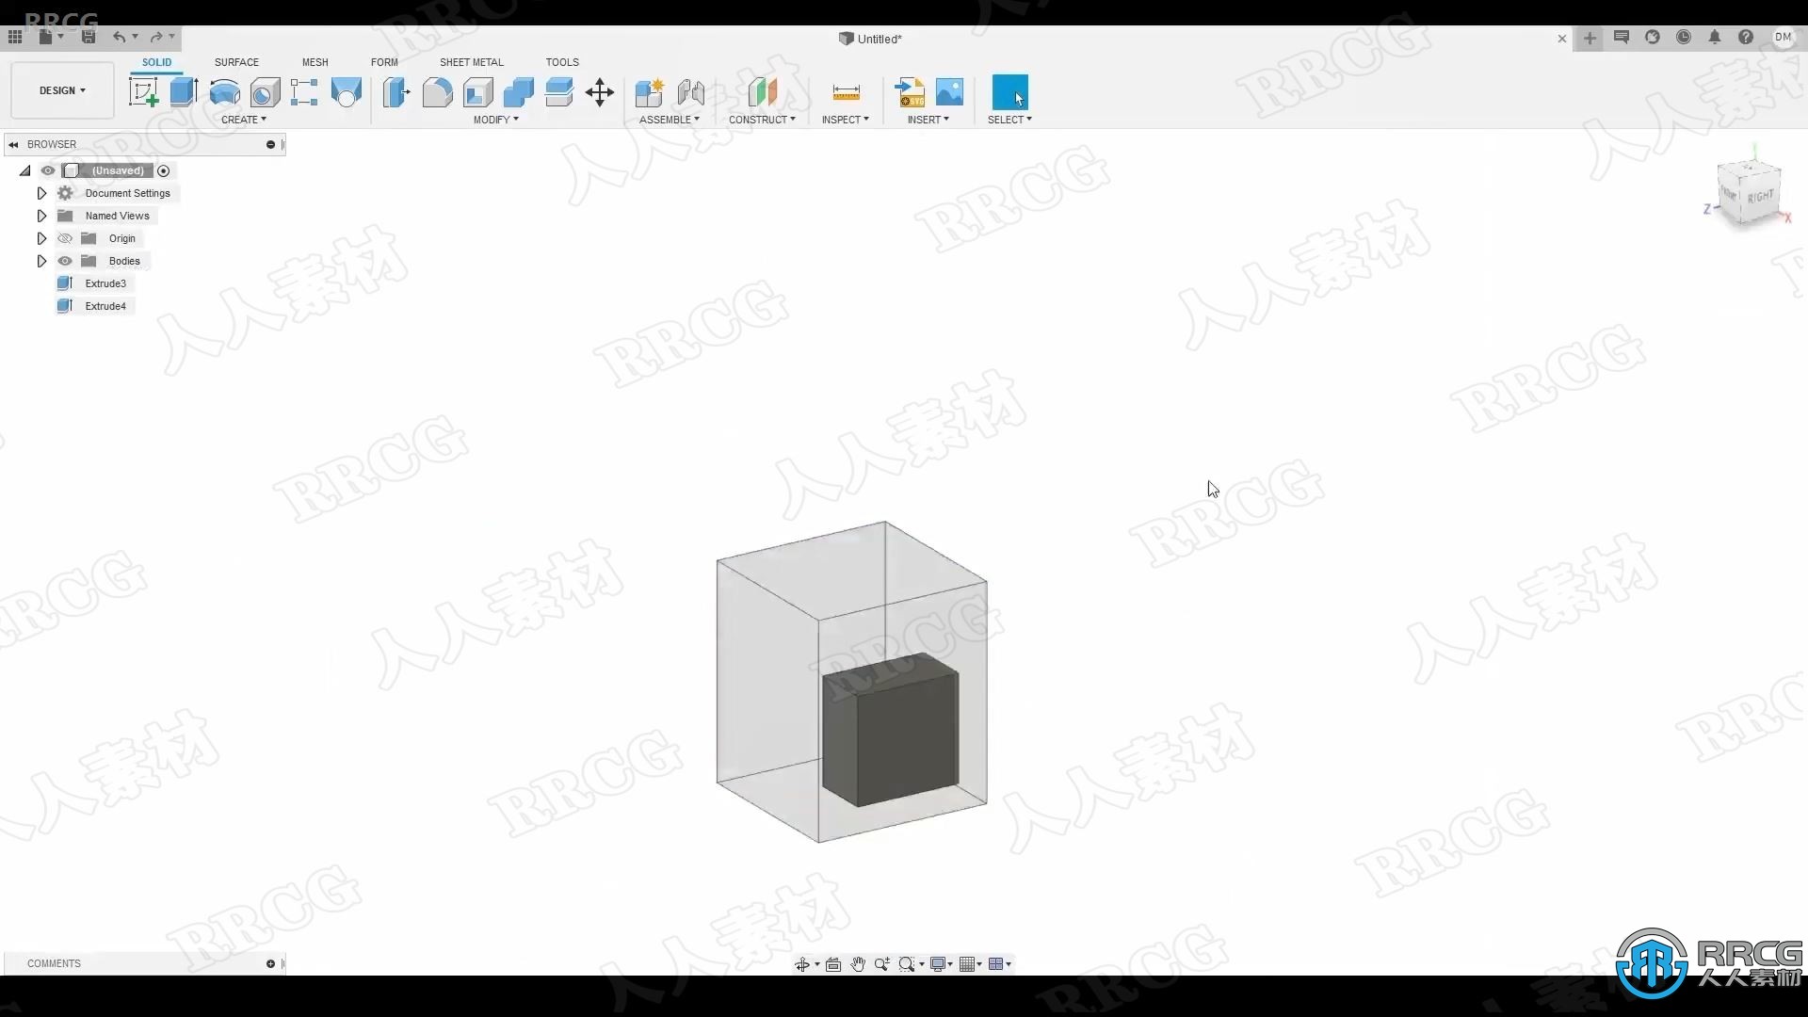Switch to the Mesh tab
Viewport: 1808px width, 1017px height.
click(315, 62)
